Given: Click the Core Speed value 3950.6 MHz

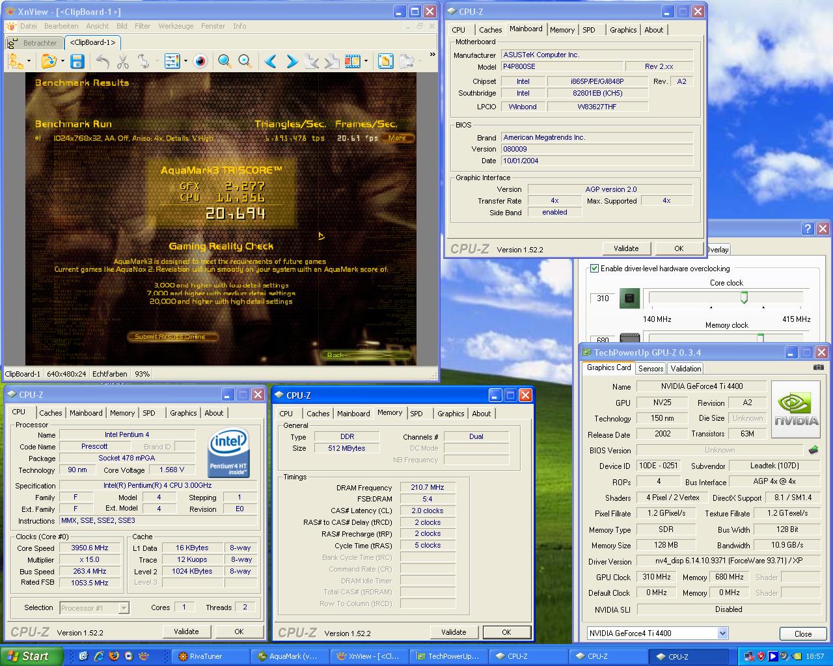Looking at the screenshot, I should [x=90, y=548].
